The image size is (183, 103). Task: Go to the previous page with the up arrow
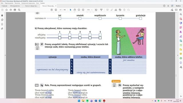(x=51, y=10)
